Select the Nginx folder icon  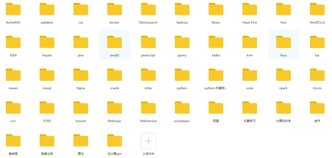(x=81, y=75)
